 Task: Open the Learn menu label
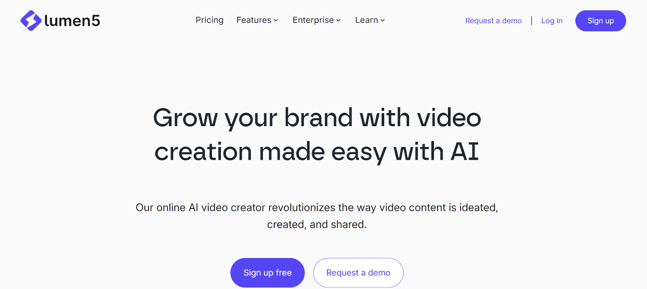367,20
